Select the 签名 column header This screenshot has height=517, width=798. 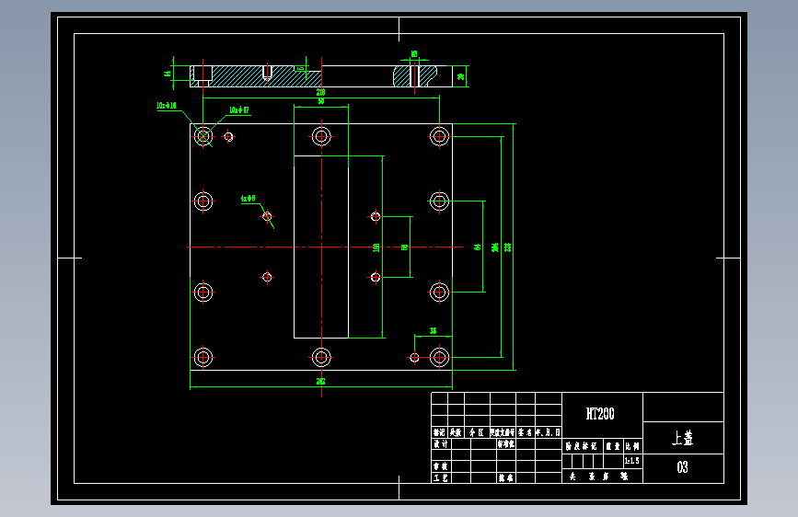pyautogui.click(x=525, y=432)
